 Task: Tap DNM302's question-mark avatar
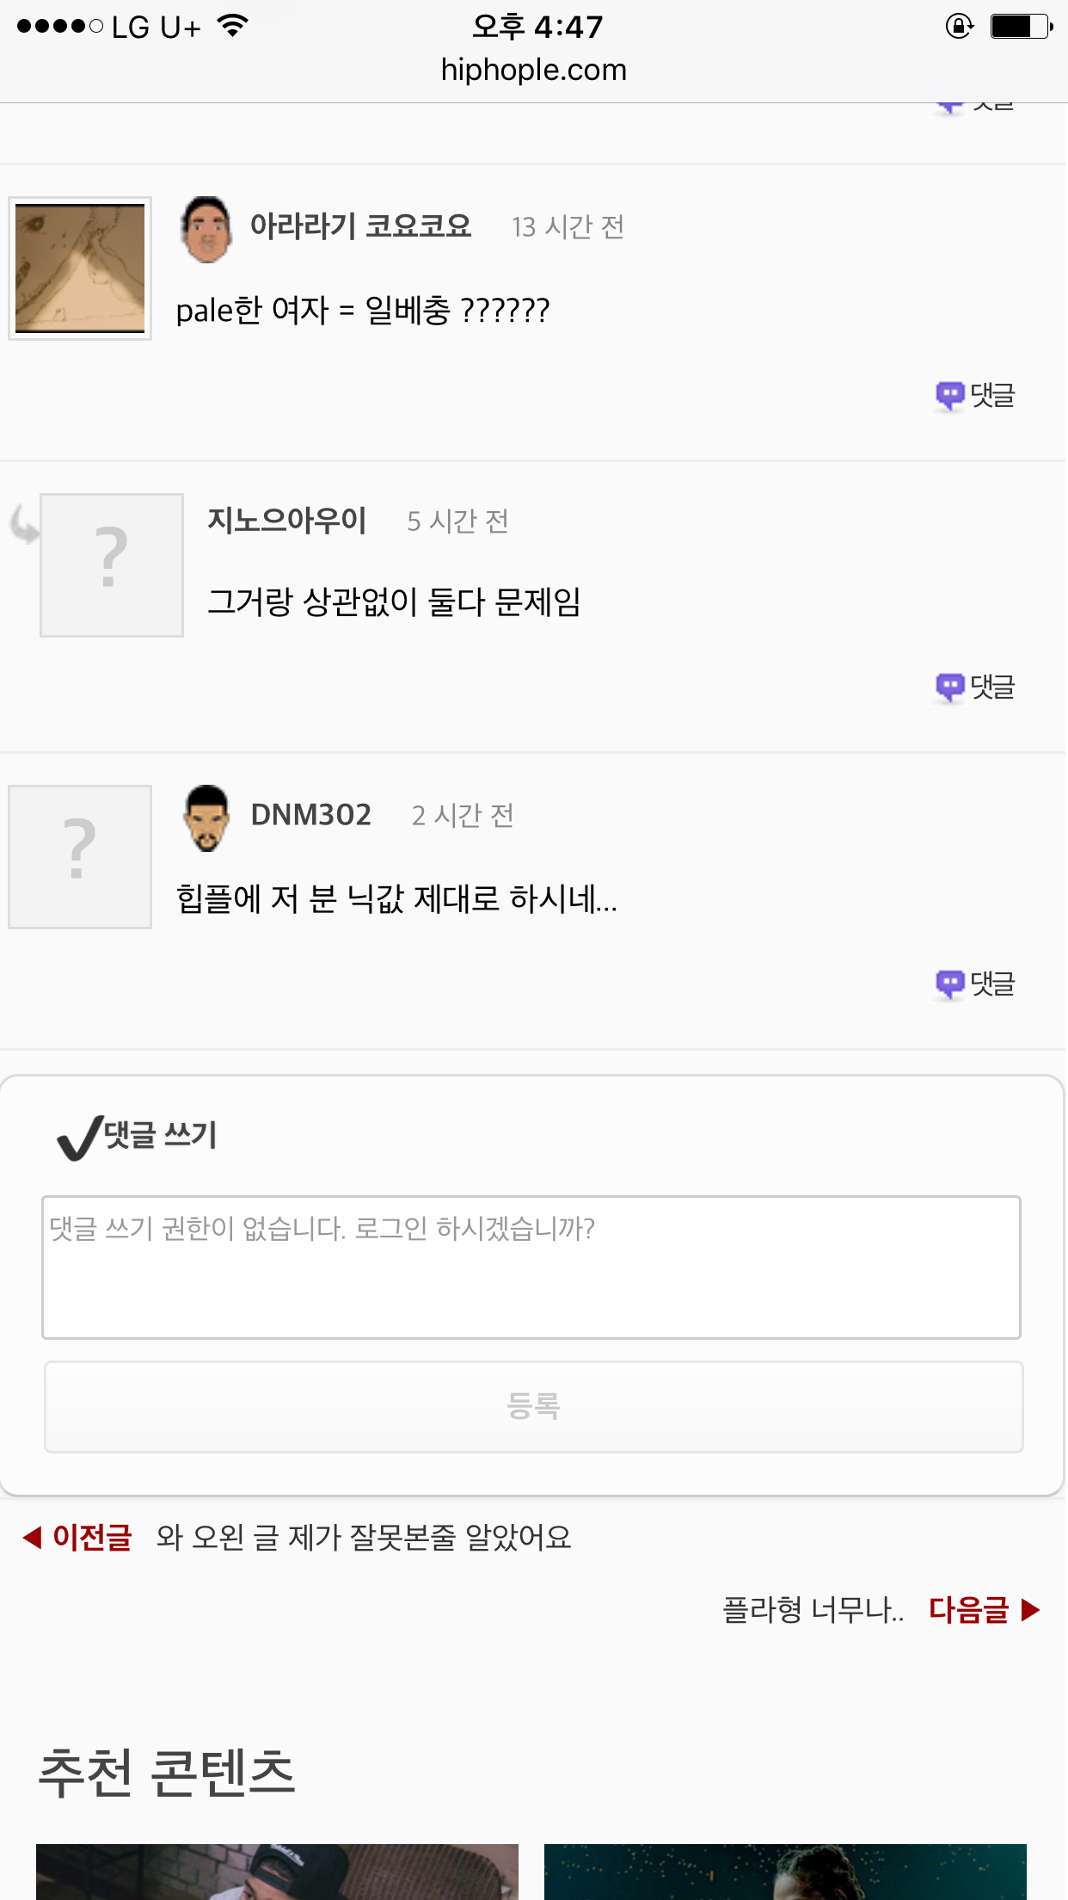pyautogui.click(x=80, y=857)
